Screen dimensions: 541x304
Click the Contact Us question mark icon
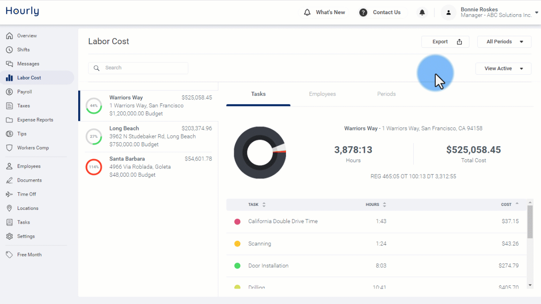click(363, 12)
